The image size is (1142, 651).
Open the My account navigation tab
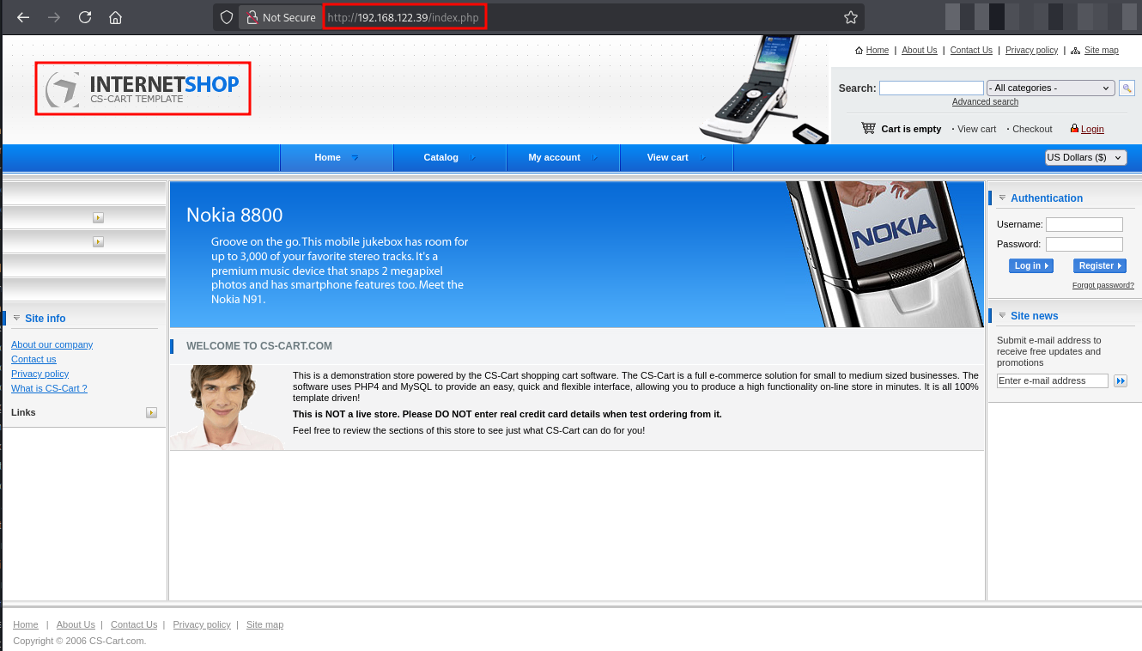tap(563, 157)
